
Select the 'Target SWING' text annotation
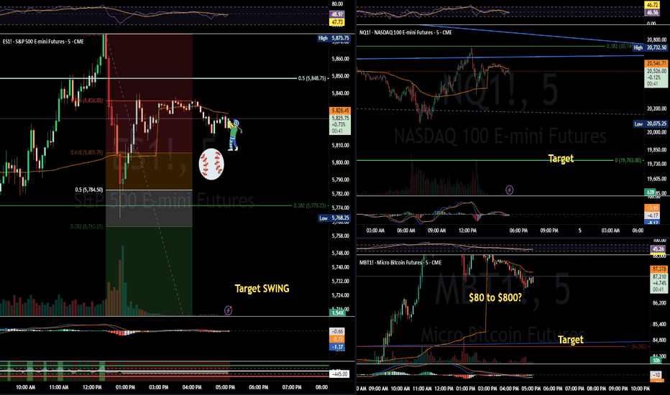coord(262,289)
